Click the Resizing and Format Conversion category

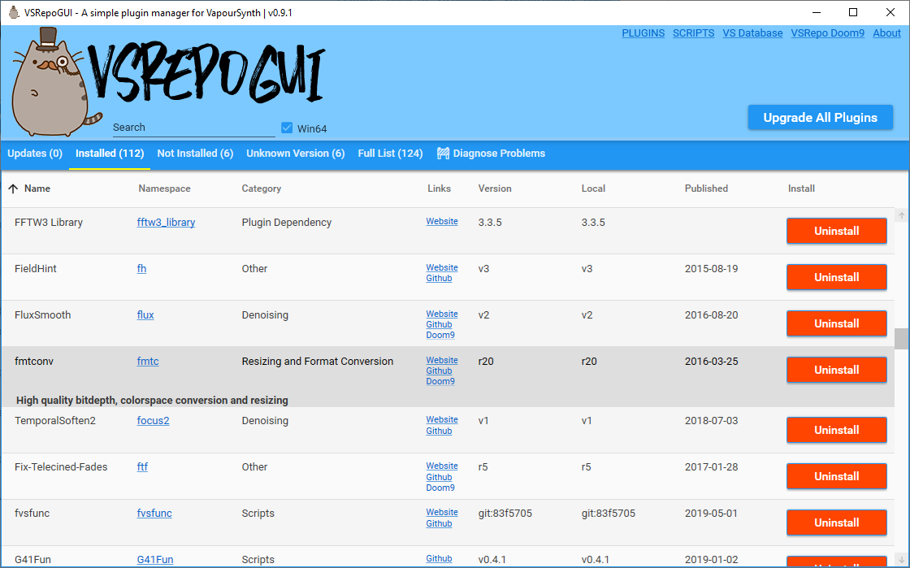pos(318,362)
